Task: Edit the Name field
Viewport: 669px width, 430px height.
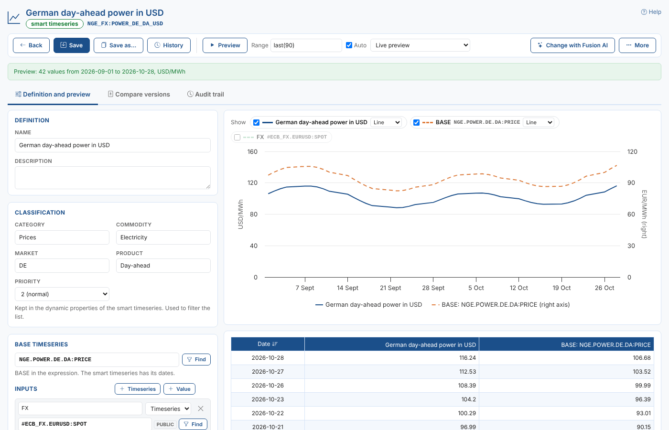Action: click(x=113, y=145)
